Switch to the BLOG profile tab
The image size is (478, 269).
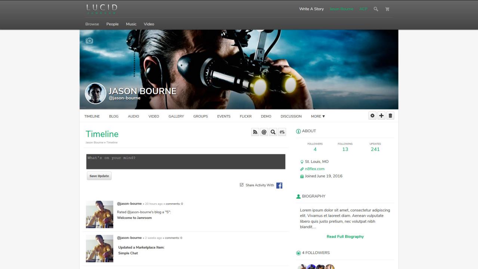click(114, 116)
